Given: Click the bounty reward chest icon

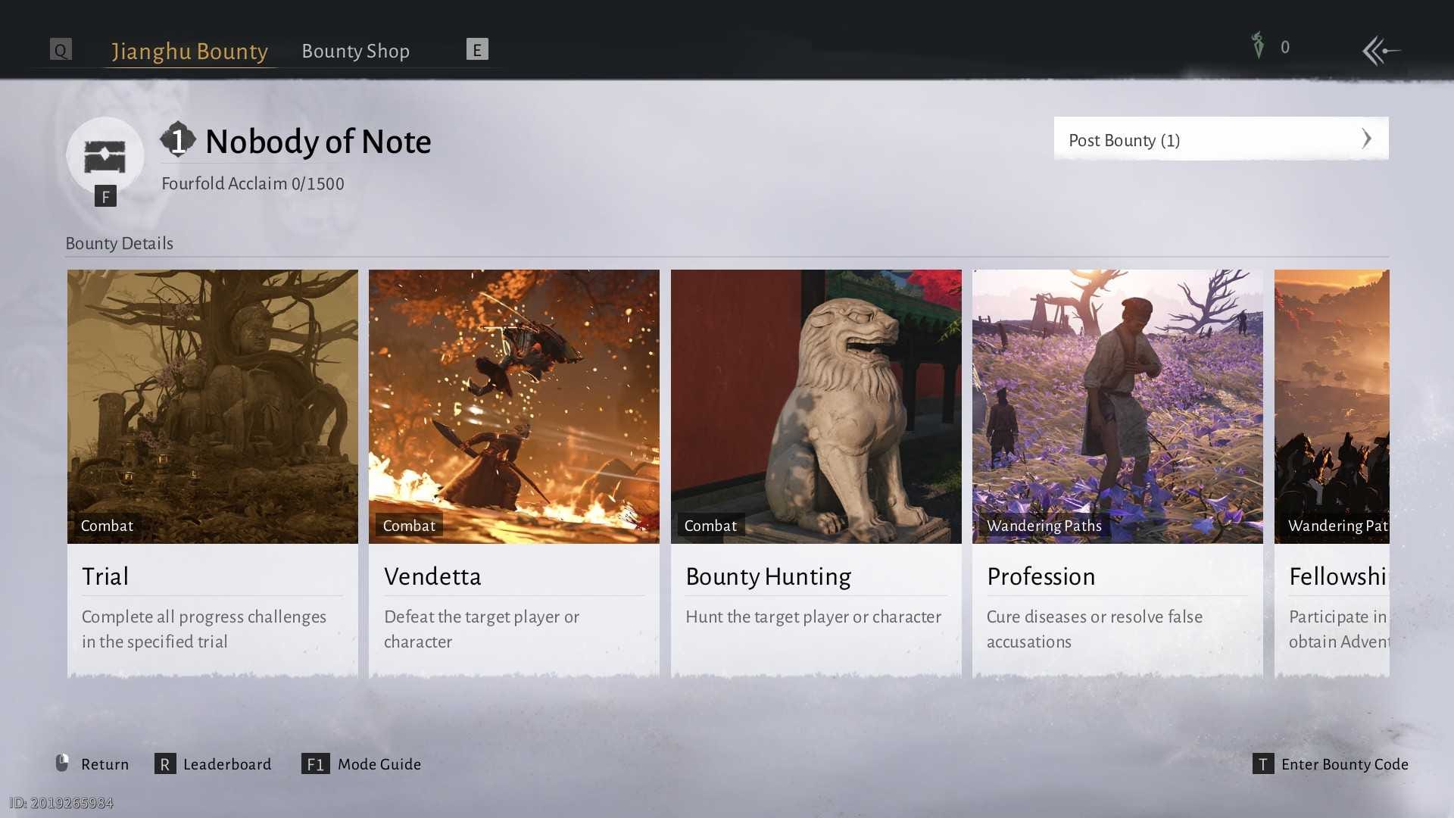Looking at the screenshot, I should tap(106, 155).
